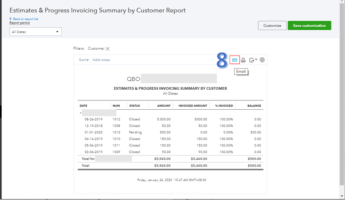Screen dimensions: 345x200
Task: Click the Email icon to send the report
Action: tap(234, 60)
